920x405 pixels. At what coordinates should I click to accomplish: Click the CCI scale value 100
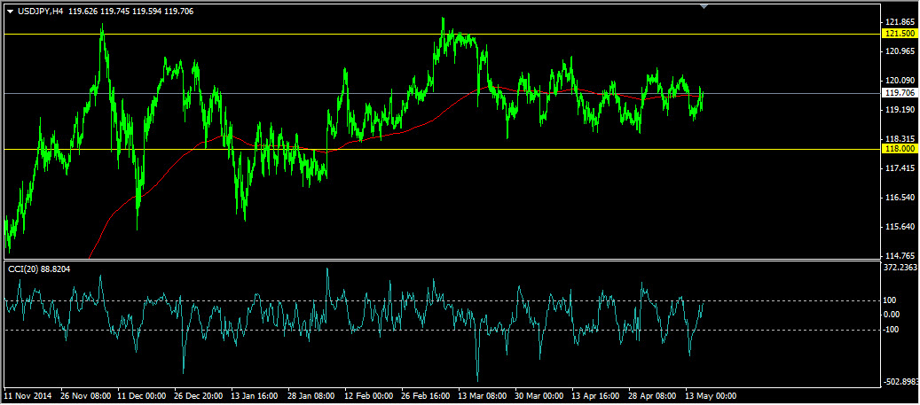coord(890,300)
